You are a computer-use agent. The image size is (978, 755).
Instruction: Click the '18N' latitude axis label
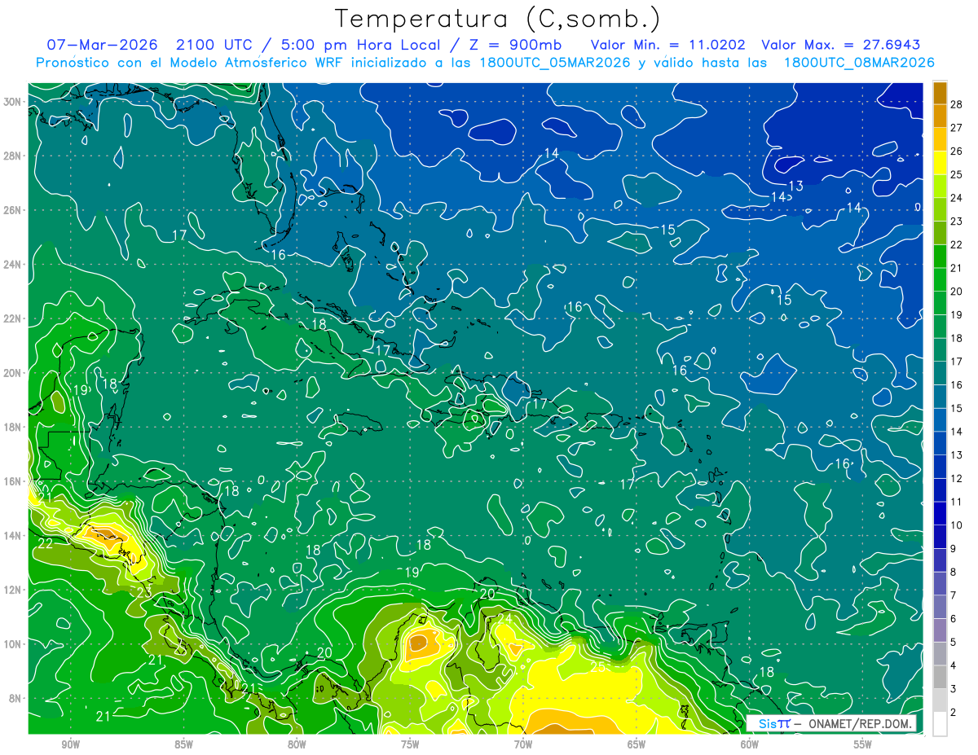[x=13, y=427]
